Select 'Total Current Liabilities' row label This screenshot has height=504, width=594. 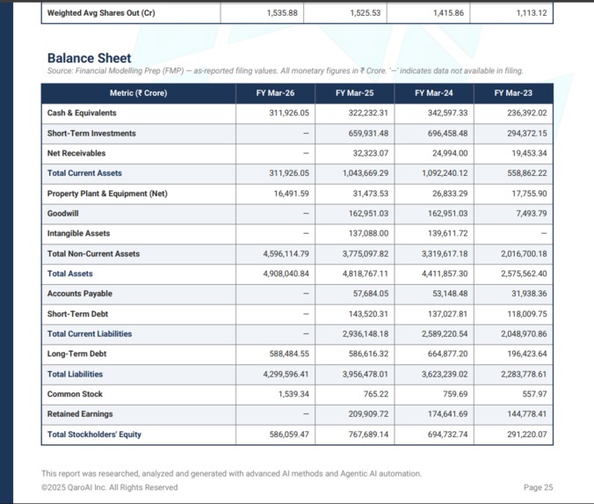pos(90,334)
